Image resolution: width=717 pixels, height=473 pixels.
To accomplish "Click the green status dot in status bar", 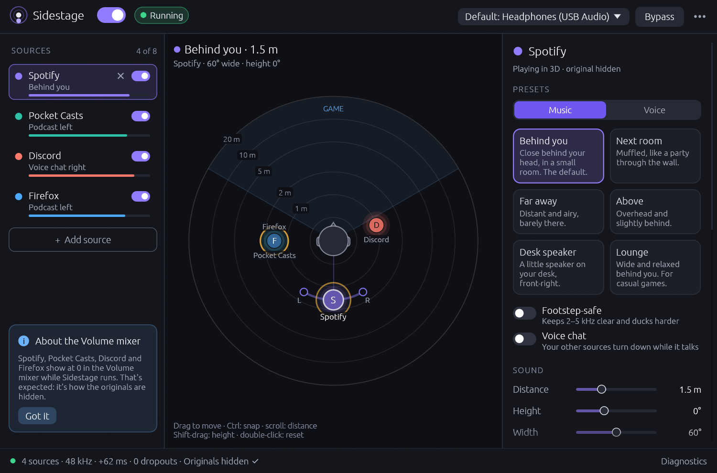I will pos(13,461).
